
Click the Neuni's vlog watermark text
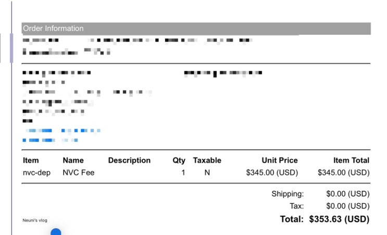tap(35, 220)
